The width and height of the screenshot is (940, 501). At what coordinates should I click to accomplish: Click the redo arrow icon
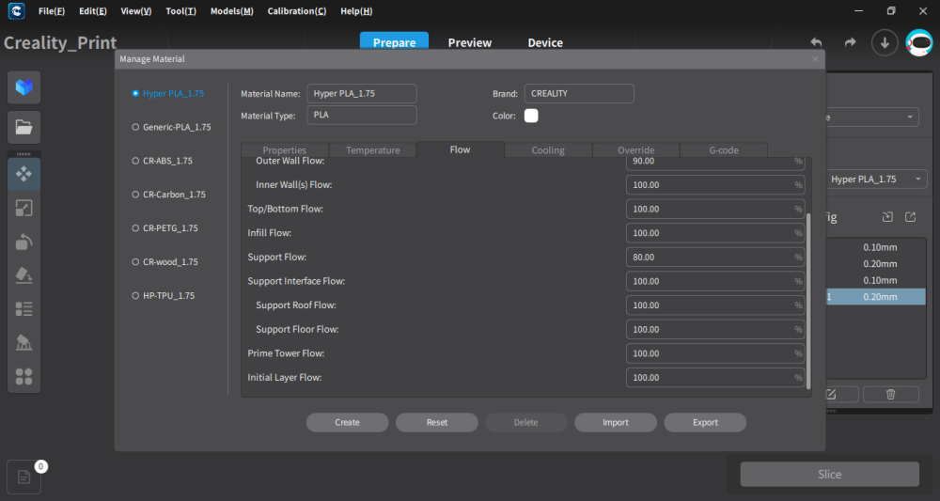click(850, 42)
